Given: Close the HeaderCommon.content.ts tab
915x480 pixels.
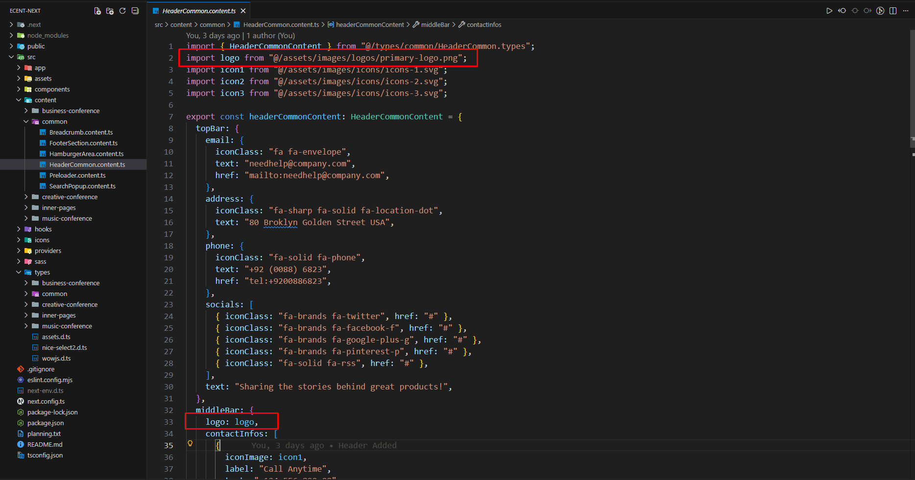Looking at the screenshot, I should tap(243, 11).
